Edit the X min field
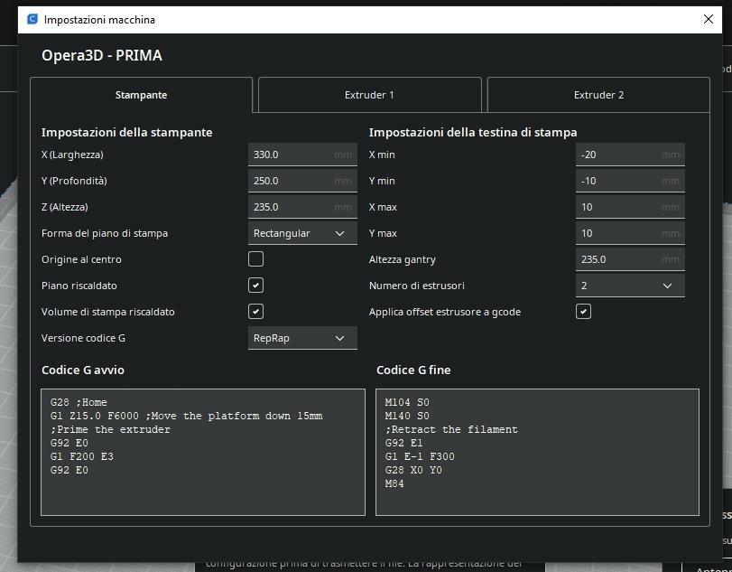Viewport: 732px width, 572px height. (x=619, y=155)
